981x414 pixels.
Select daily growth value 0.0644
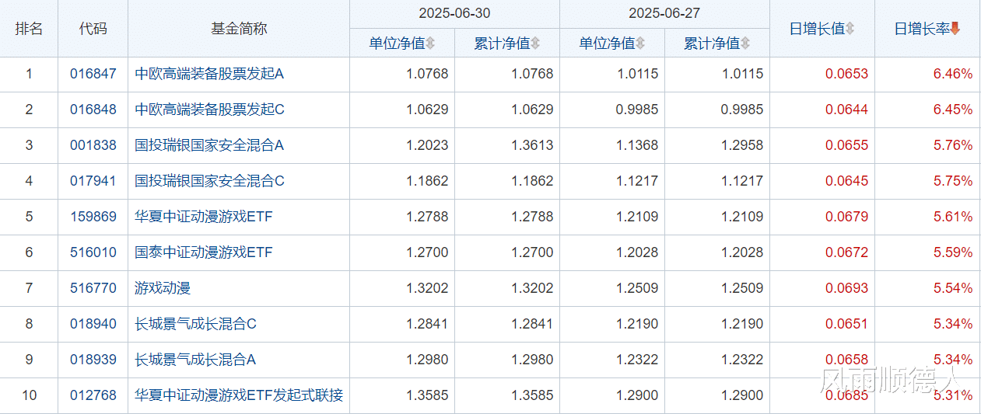click(x=846, y=110)
